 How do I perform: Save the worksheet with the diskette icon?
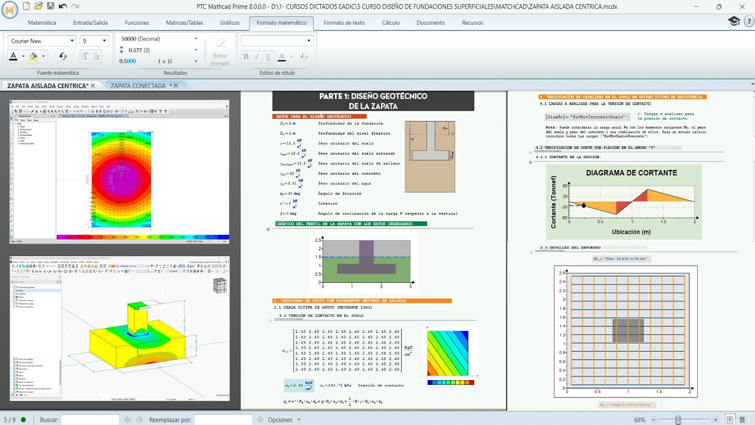[x=50, y=6]
